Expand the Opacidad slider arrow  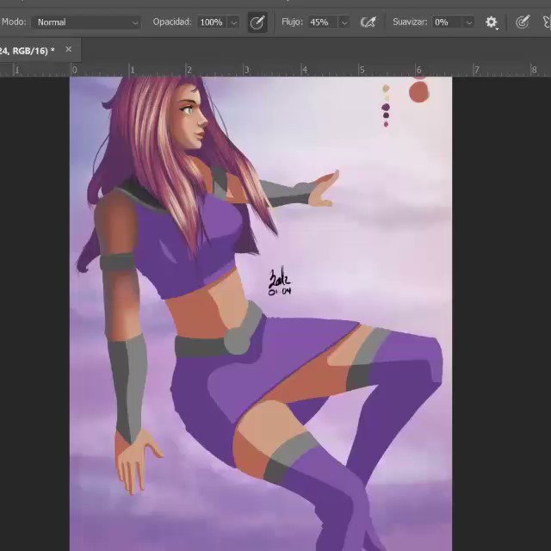point(233,22)
